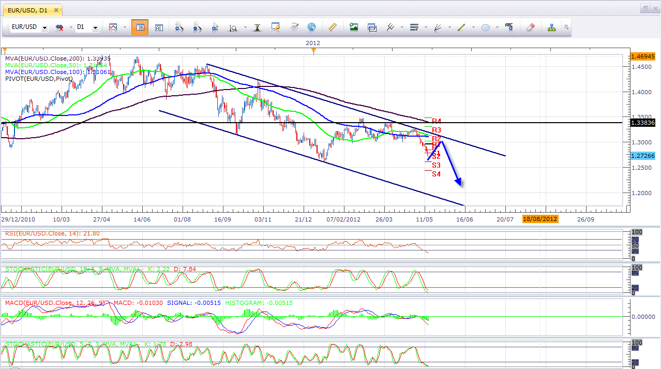
Task: Click the green MVA 50 indicator label
Action: tap(56, 65)
